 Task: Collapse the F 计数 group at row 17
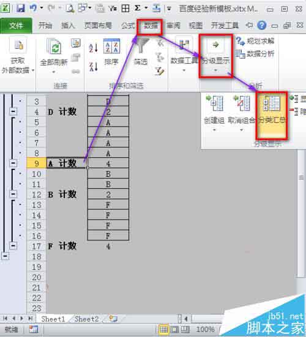pos(13,245)
